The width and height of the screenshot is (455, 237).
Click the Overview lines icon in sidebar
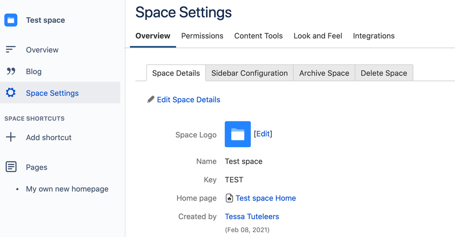10,50
